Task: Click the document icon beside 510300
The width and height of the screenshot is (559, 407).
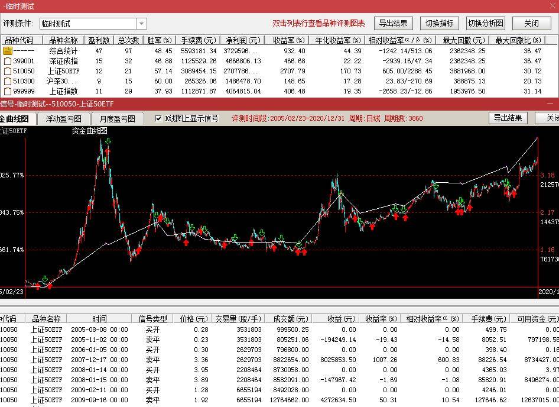Action: pyautogui.click(x=8, y=81)
